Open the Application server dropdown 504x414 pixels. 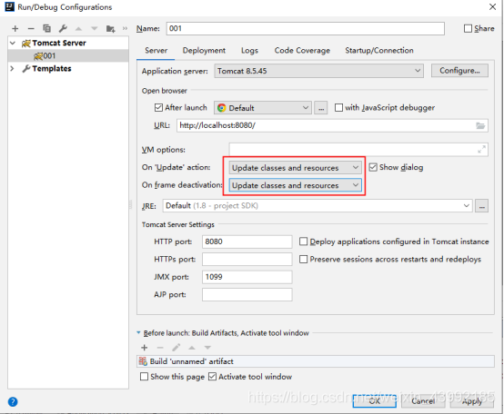pyautogui.click(x=318, y=71)
